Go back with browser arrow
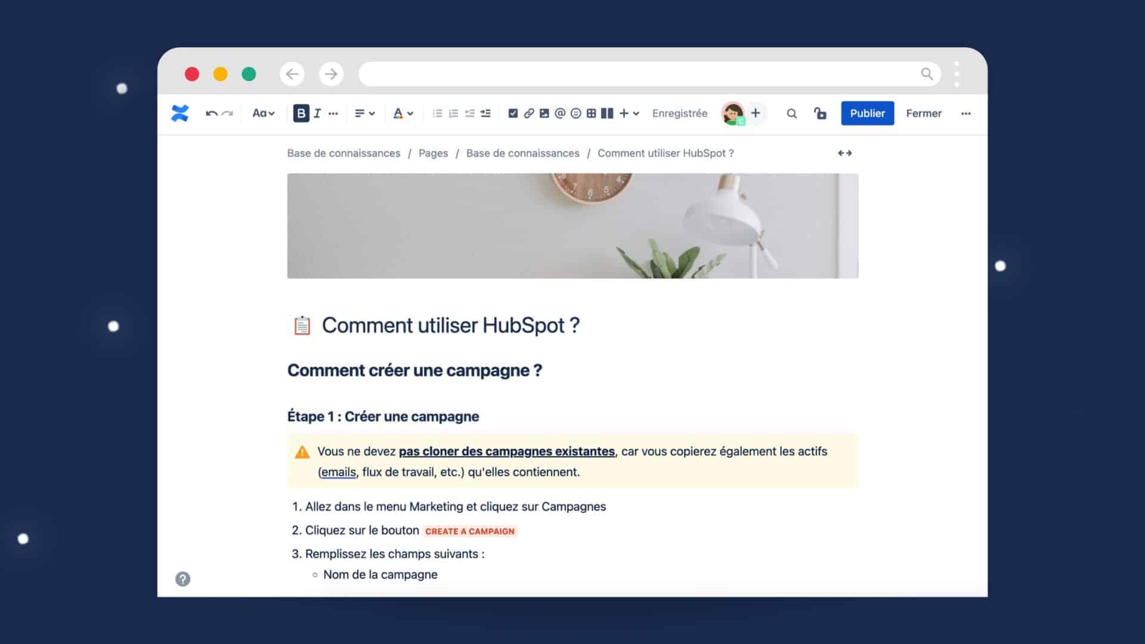This screenshot has width=1145, height=644. click(292, 74)
